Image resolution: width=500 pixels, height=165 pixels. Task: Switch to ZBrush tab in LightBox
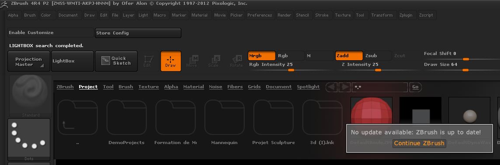pyautogui.click(x=65, y=86)
